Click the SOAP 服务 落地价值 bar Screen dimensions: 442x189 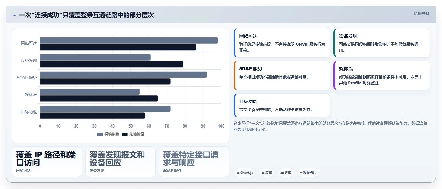click(105, 81)
